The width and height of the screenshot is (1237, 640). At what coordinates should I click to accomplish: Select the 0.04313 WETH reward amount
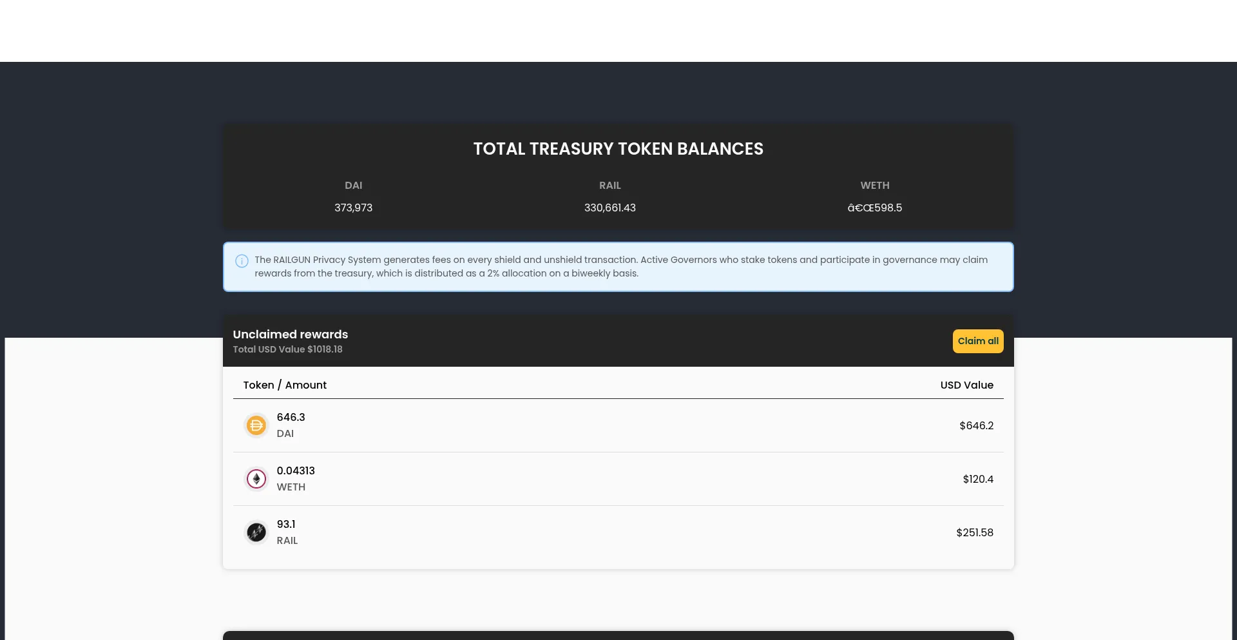coord(296,470)
